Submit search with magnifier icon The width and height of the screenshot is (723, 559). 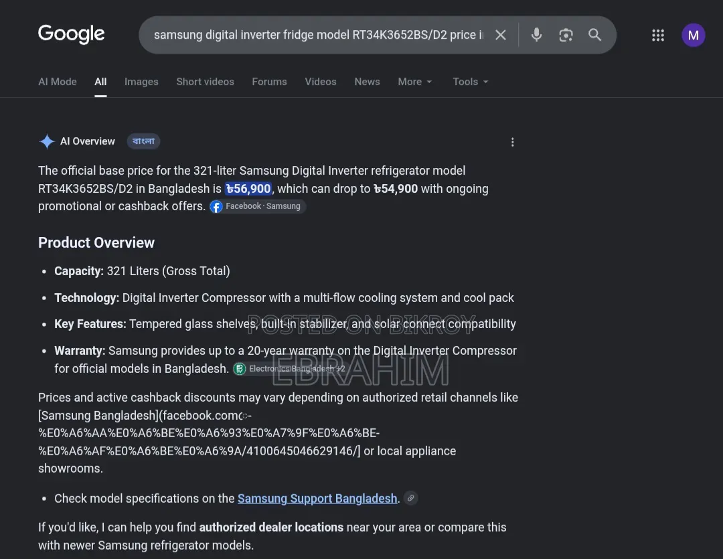(595, 35)
